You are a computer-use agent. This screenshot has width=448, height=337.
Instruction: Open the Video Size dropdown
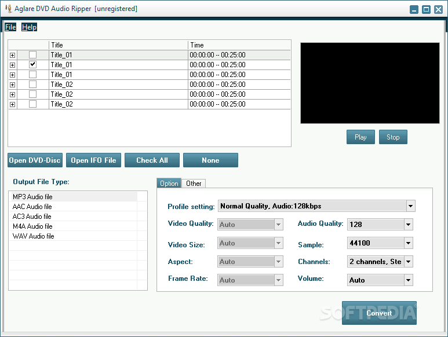pyautogui.click(x=279, y=243)
